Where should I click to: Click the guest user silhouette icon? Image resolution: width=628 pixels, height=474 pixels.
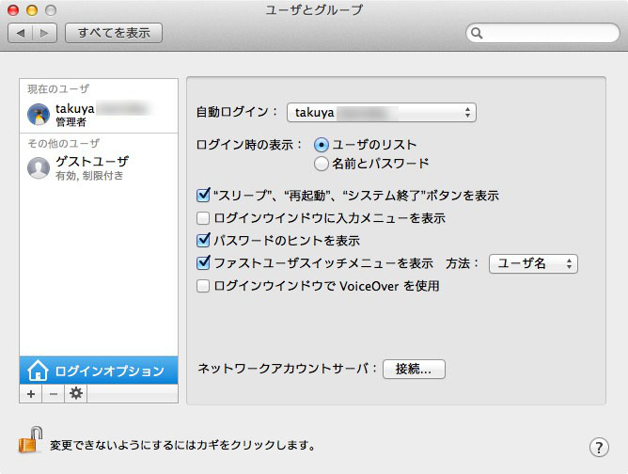(39, 167)
